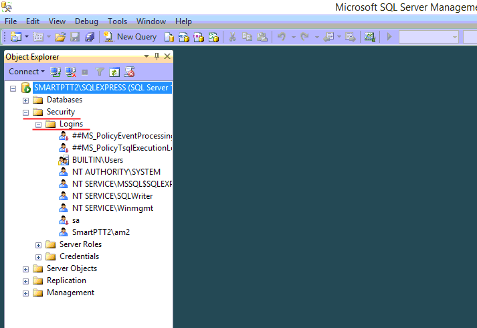This screenshot has height=328, width=477.
Task: Open the Connect dropdown in Object Explorer
Action: click(x=27, y=72)
